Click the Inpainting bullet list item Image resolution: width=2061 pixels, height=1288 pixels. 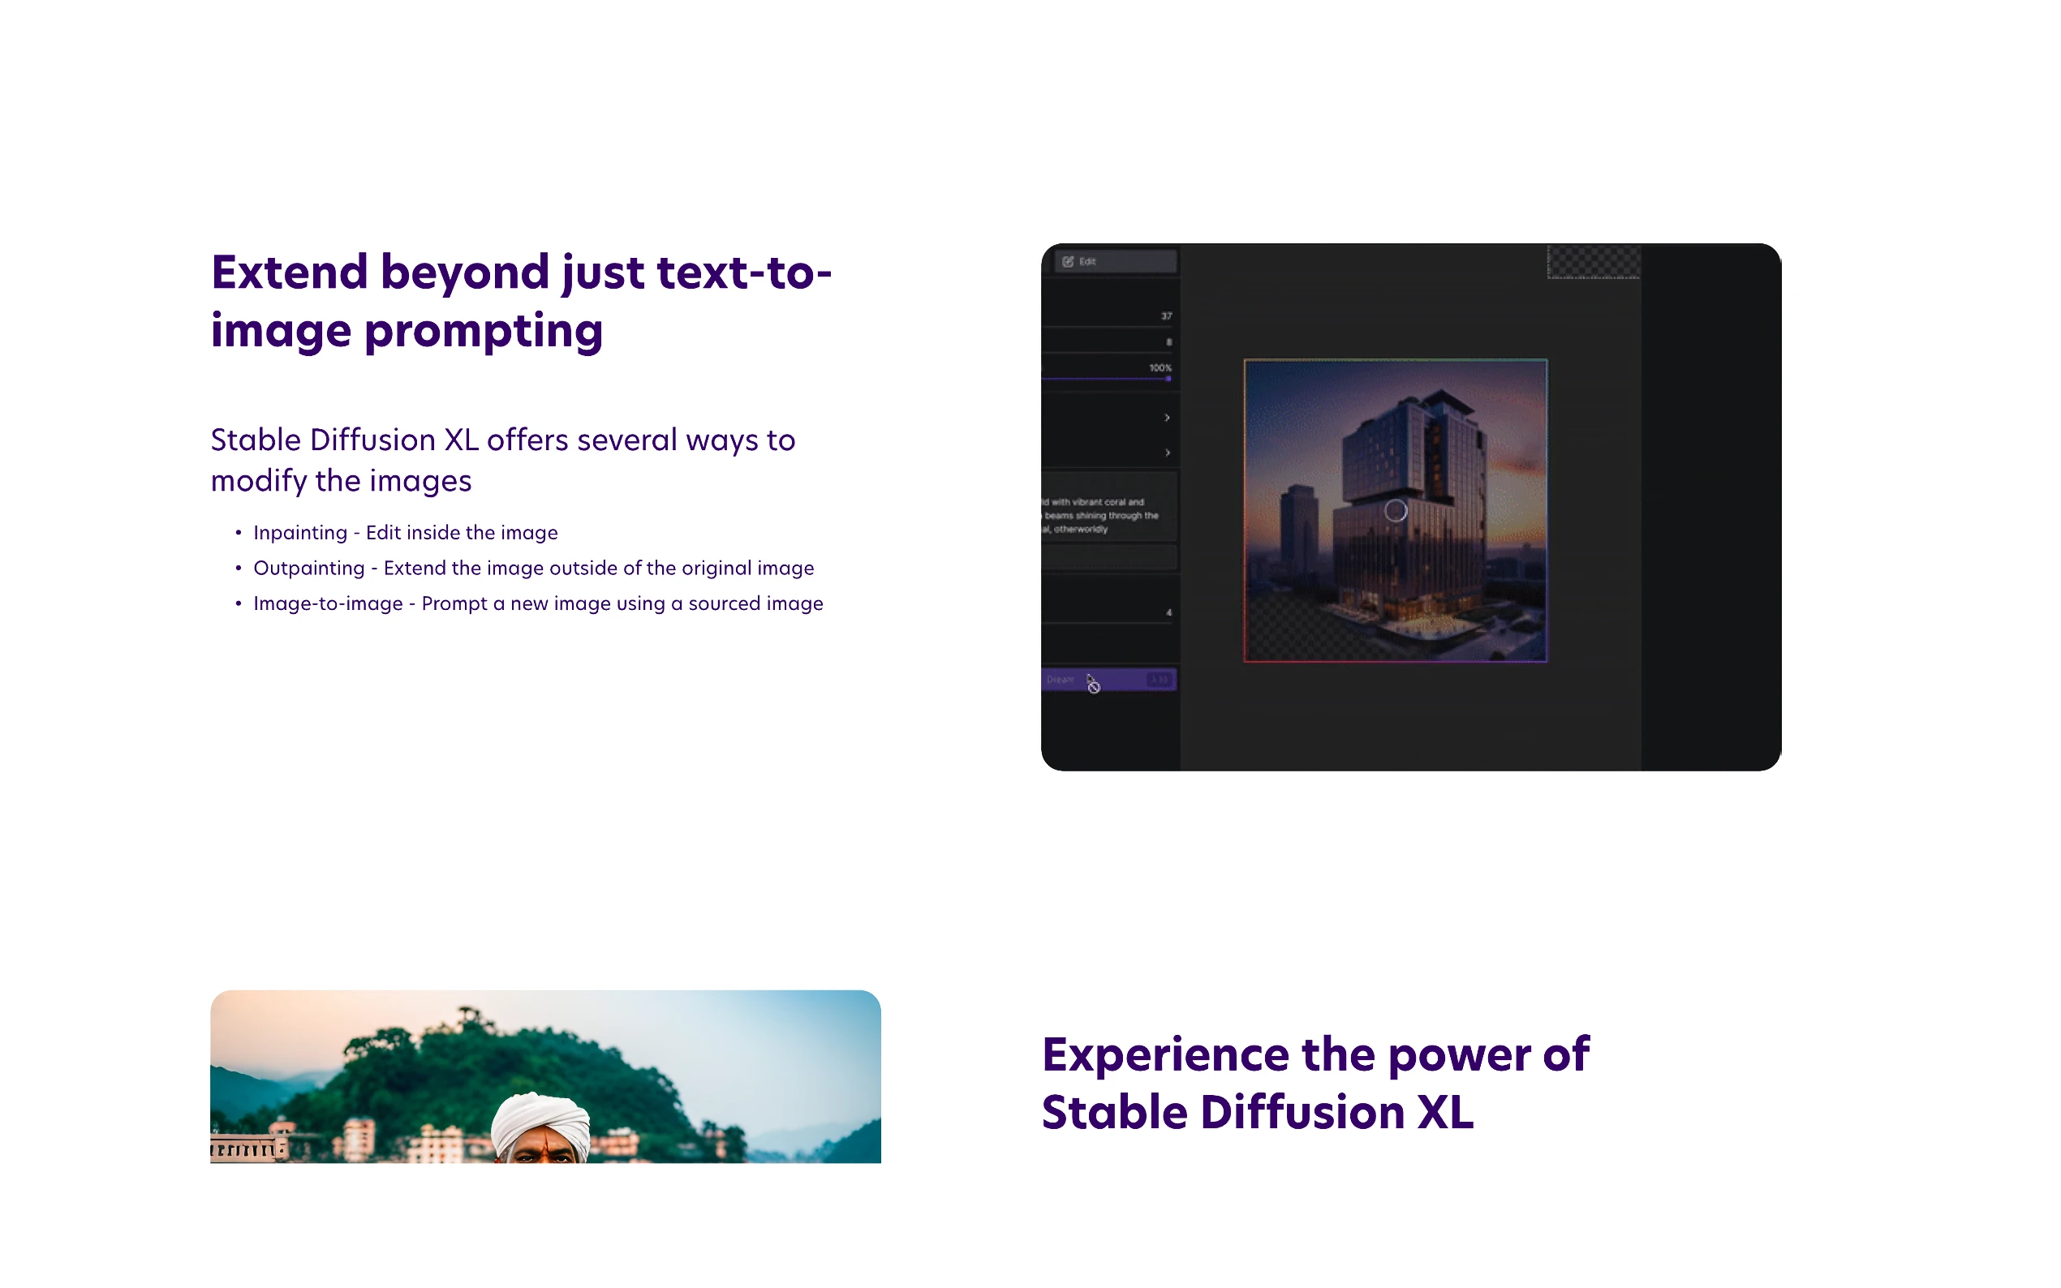click(405, 532)
